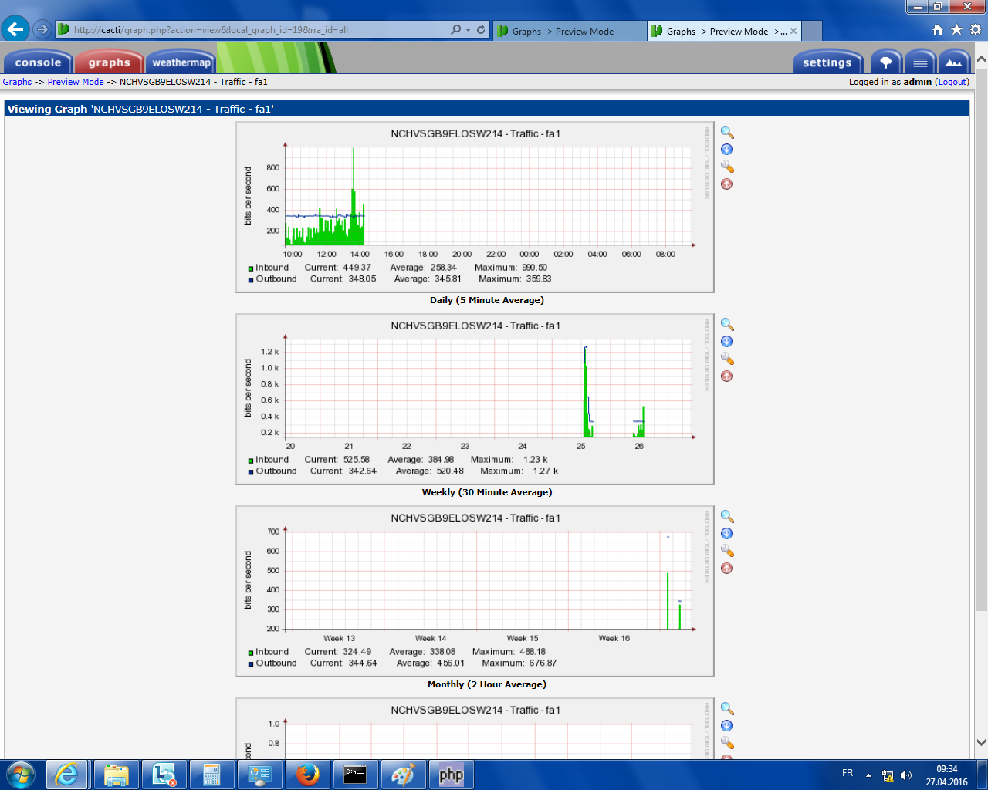Viewport: 988px width, 790px height.
Task: Jump to page top from Daily graph
Action: (x=726, y=184)
